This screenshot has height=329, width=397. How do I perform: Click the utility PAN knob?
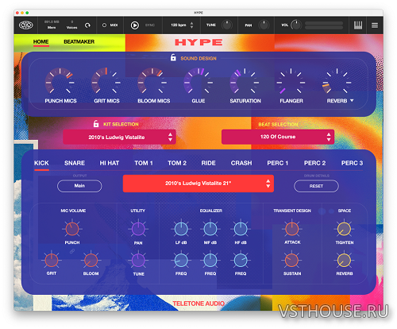pyautogui.click(x=138, y=229)
